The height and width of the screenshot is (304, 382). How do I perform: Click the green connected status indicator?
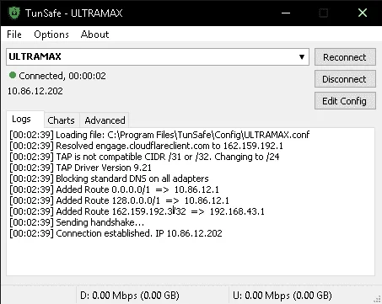13,75
